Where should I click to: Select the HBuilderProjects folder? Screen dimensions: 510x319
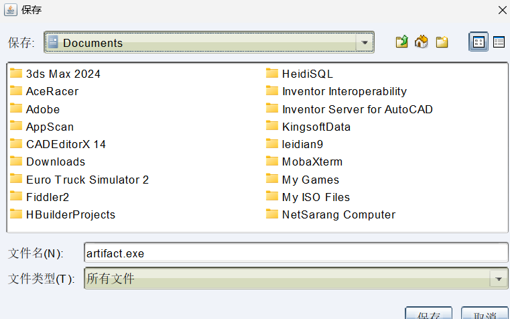(x=63, y=214)
